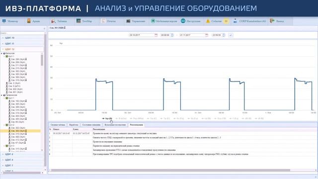Collapse the Куст 2 tree node

(4, 125)
